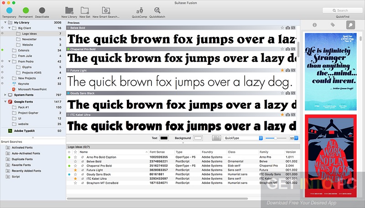Collapse Google Fonts library
The image size is (365, 208).
click(5, 102)
